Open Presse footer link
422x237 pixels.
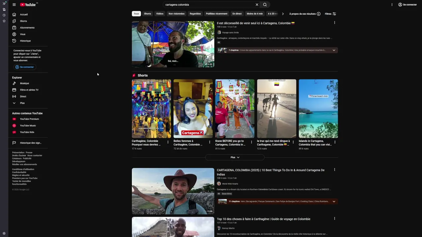click(x=29, y=152)
